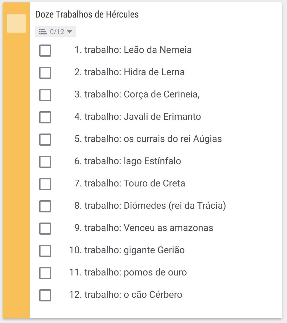Tick the Hidra de Lerna checkbox
Screen dimensions: 287x323
coord(45,73)
